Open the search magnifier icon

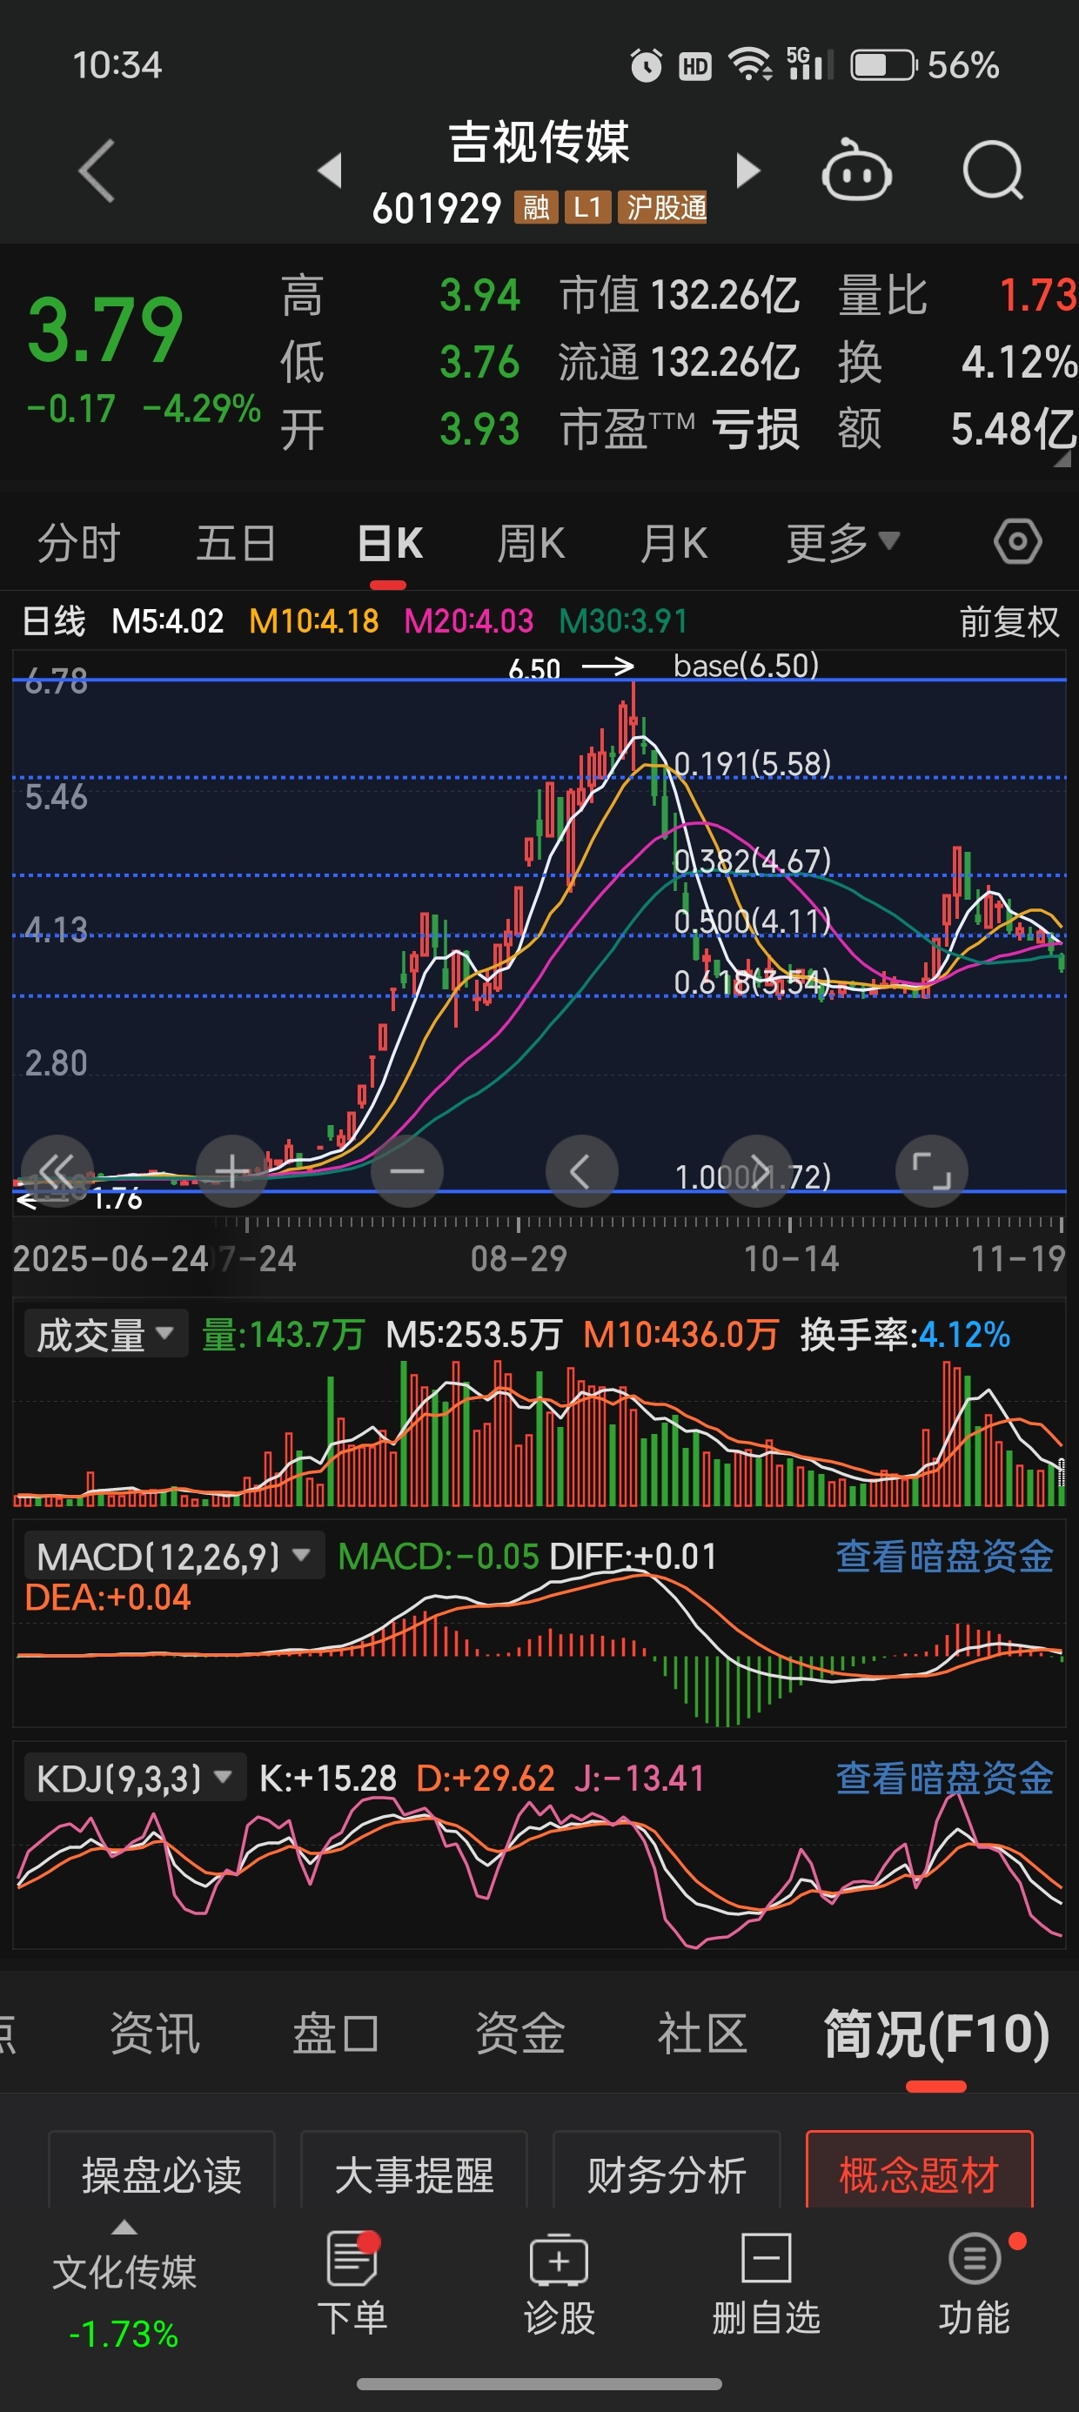point(993,171)
